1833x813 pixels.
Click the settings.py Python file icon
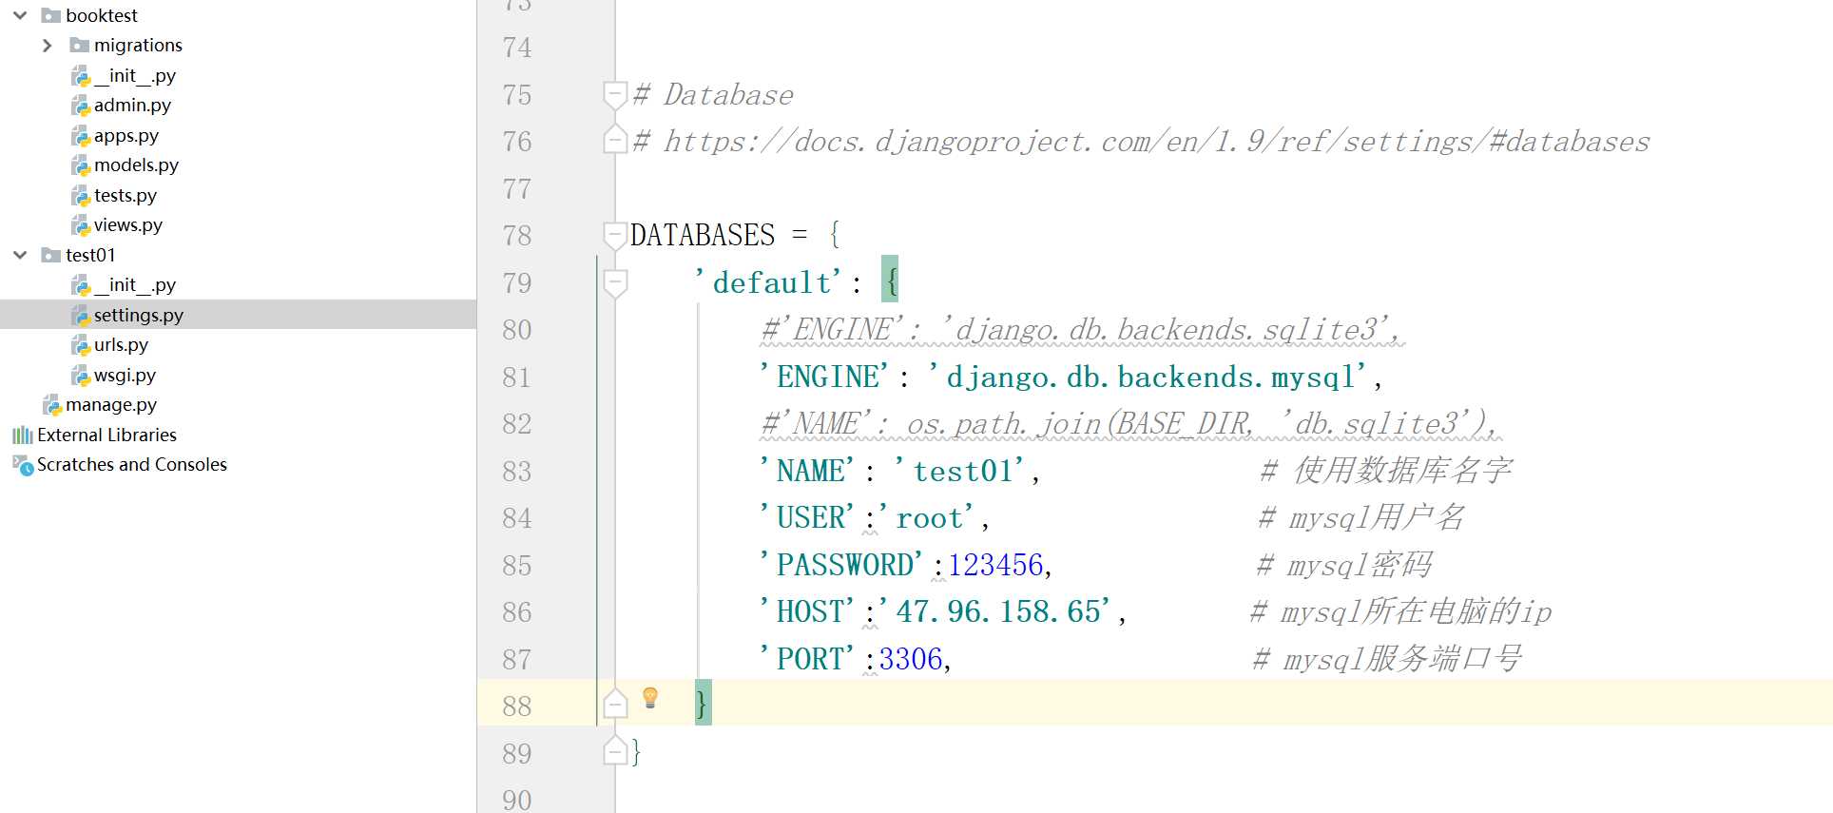coord(81,316)
